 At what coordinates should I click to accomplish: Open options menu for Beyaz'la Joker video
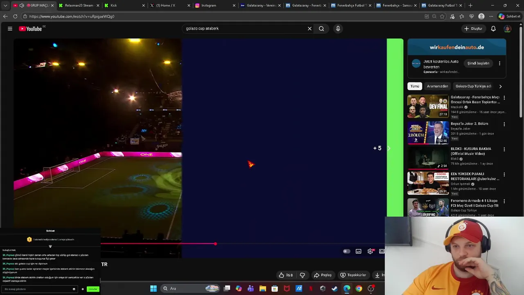pos(504,124)
